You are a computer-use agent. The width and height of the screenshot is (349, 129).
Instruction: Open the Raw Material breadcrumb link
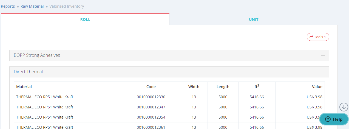pyautogui.click(x=32, y=6)
